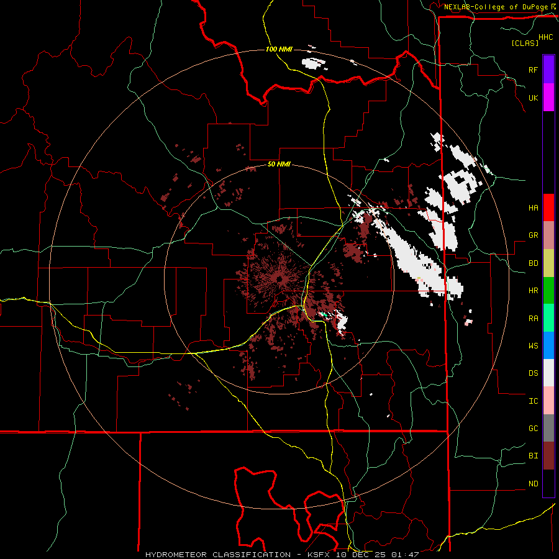The height and width of the screenshot is (559, 559).
Task: Click the BI legend label
Action: [x=533, y=456]
